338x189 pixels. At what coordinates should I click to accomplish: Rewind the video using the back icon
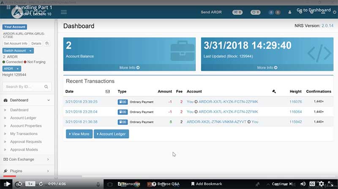tap(19, 184)
